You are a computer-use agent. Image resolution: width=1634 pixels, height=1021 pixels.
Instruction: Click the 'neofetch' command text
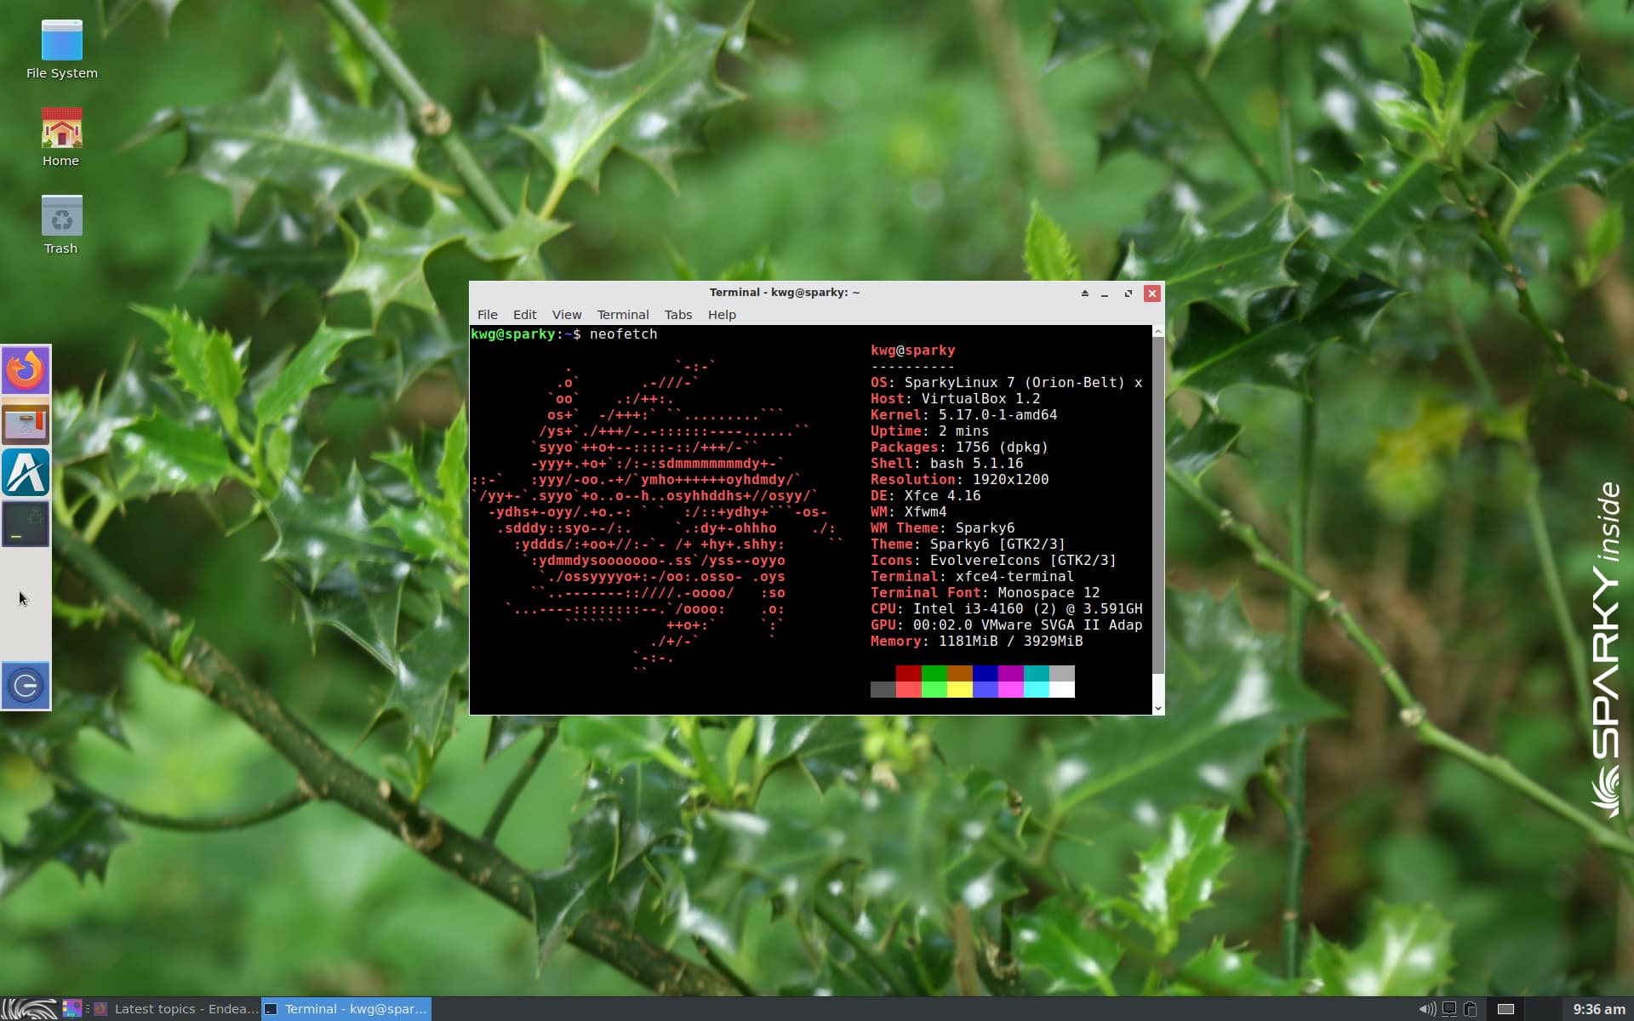coord(623,334)
